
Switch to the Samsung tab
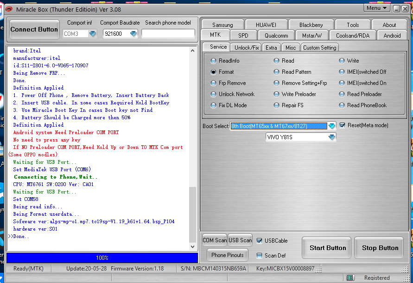pos(222,25)
